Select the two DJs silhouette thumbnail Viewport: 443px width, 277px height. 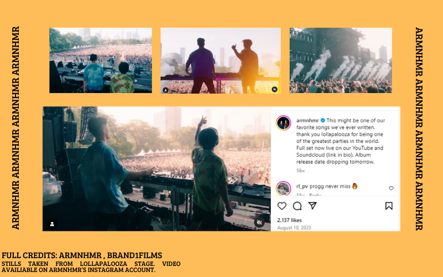(220, 60)
